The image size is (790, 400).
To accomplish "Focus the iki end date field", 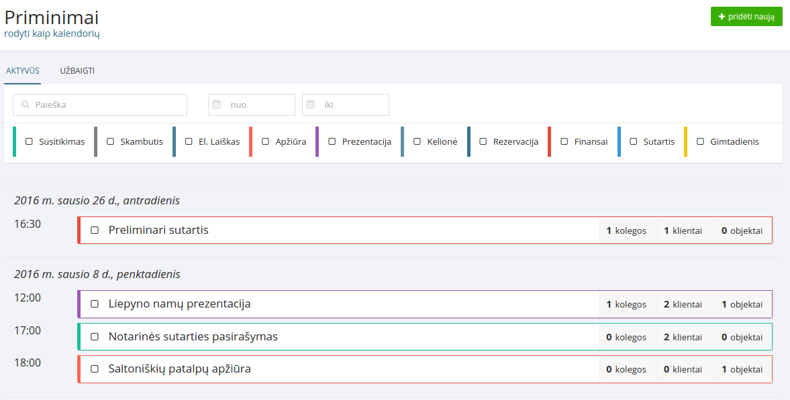I will (x=352, y=105).
